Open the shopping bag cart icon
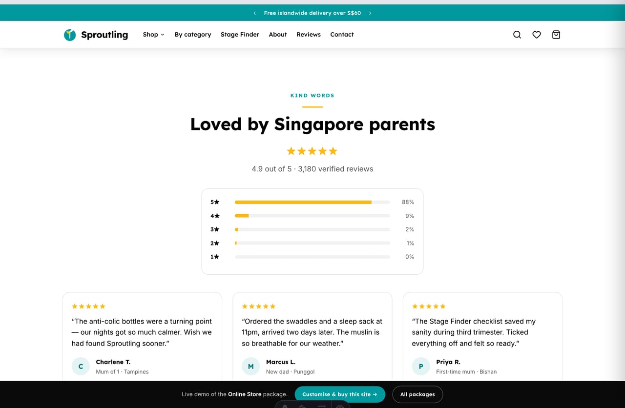625x408 pixels. tap(556, 35)
